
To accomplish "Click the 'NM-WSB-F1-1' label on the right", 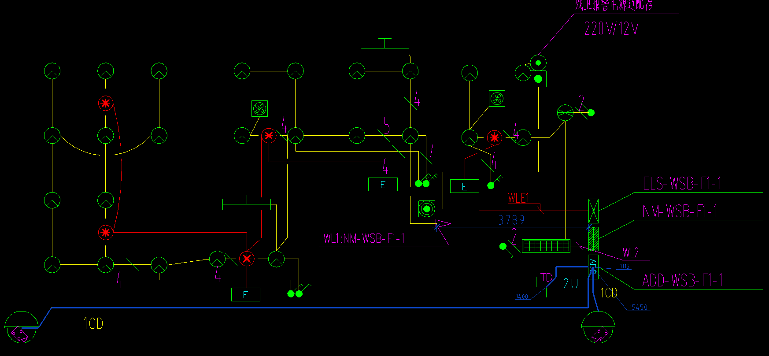I will point(680,211).
